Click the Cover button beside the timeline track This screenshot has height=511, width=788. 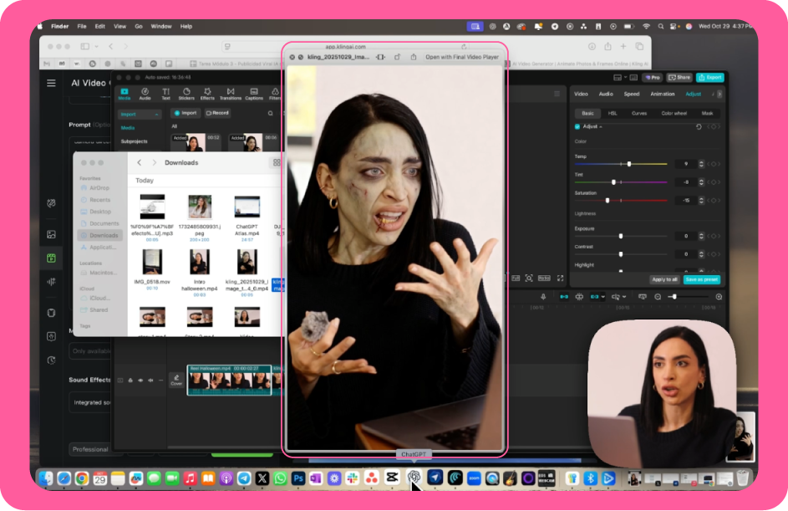[x=176, y=380]
